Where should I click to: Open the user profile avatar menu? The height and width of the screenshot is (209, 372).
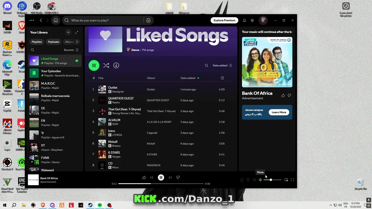263,20
